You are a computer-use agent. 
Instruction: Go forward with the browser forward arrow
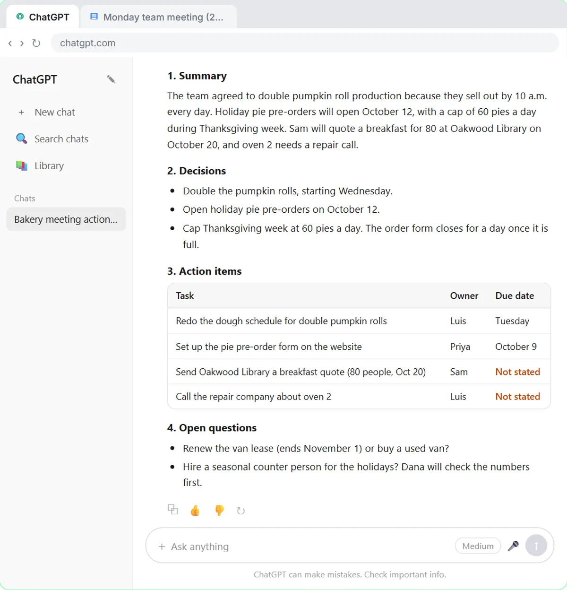(x=22, y=43)
